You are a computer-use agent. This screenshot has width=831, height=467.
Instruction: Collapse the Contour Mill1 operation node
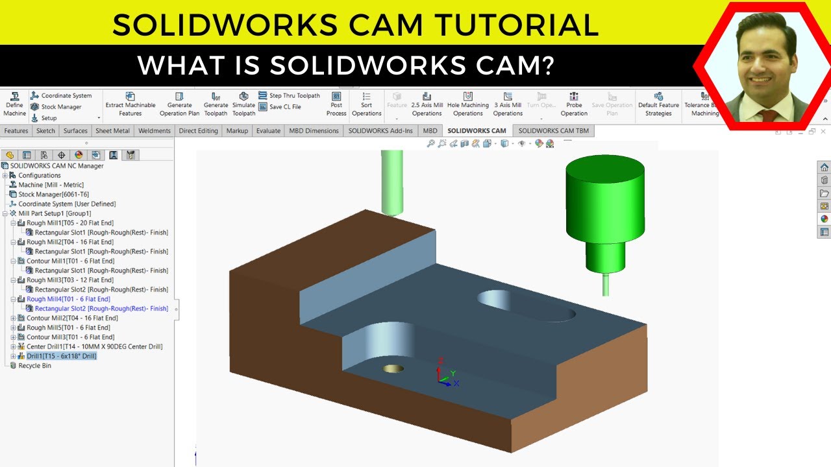pyautogui.click(x=14, y=261)
